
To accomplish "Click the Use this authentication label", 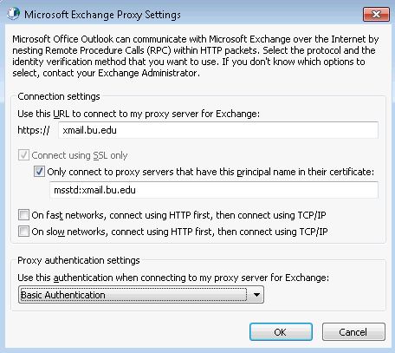I will click(173, 278).
